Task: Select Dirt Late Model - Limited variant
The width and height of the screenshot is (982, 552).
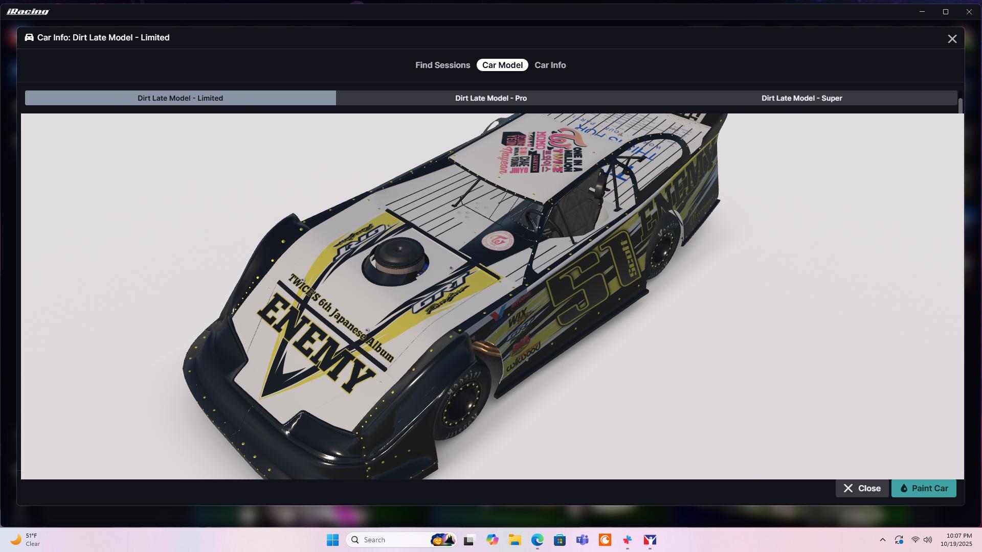Action: click(x=180, y=98)
